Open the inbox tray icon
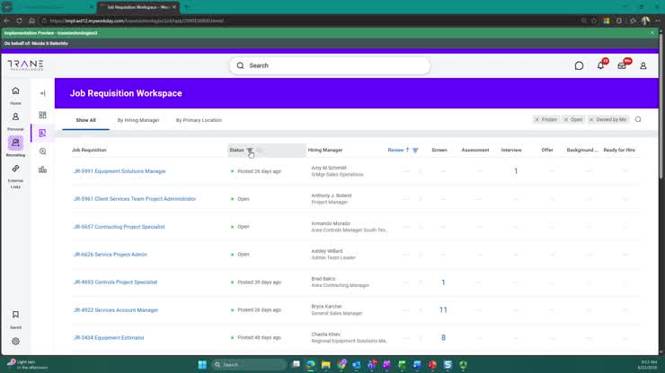The image size is (665, 373). pos(622,65)
